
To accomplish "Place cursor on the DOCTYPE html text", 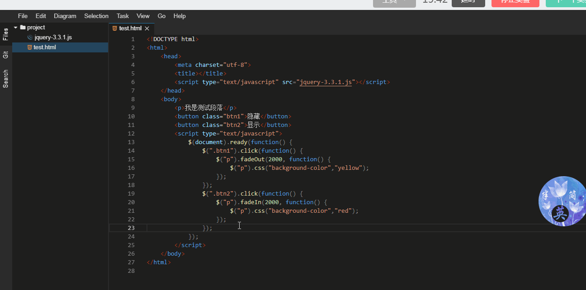I will (x=174, y=39).
